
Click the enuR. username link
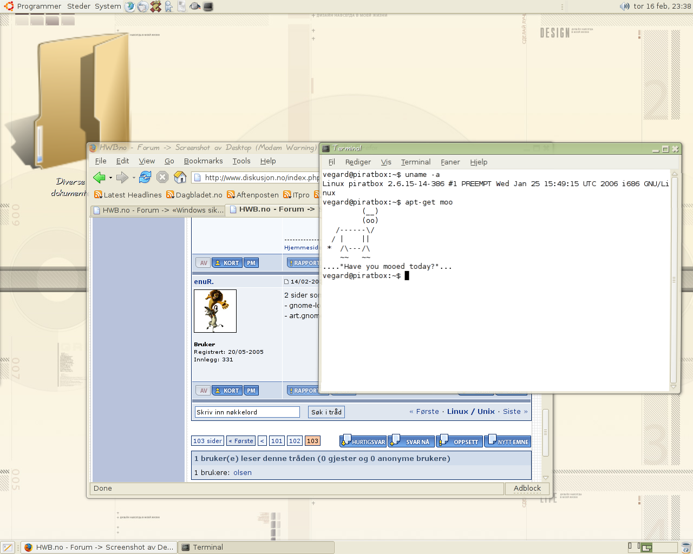click(204, 282)
